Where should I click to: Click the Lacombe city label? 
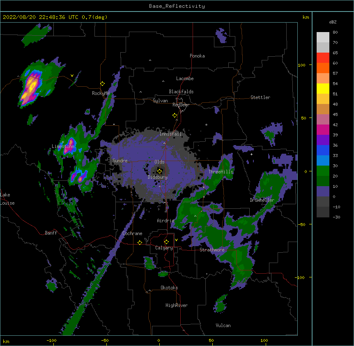point(185,78)
